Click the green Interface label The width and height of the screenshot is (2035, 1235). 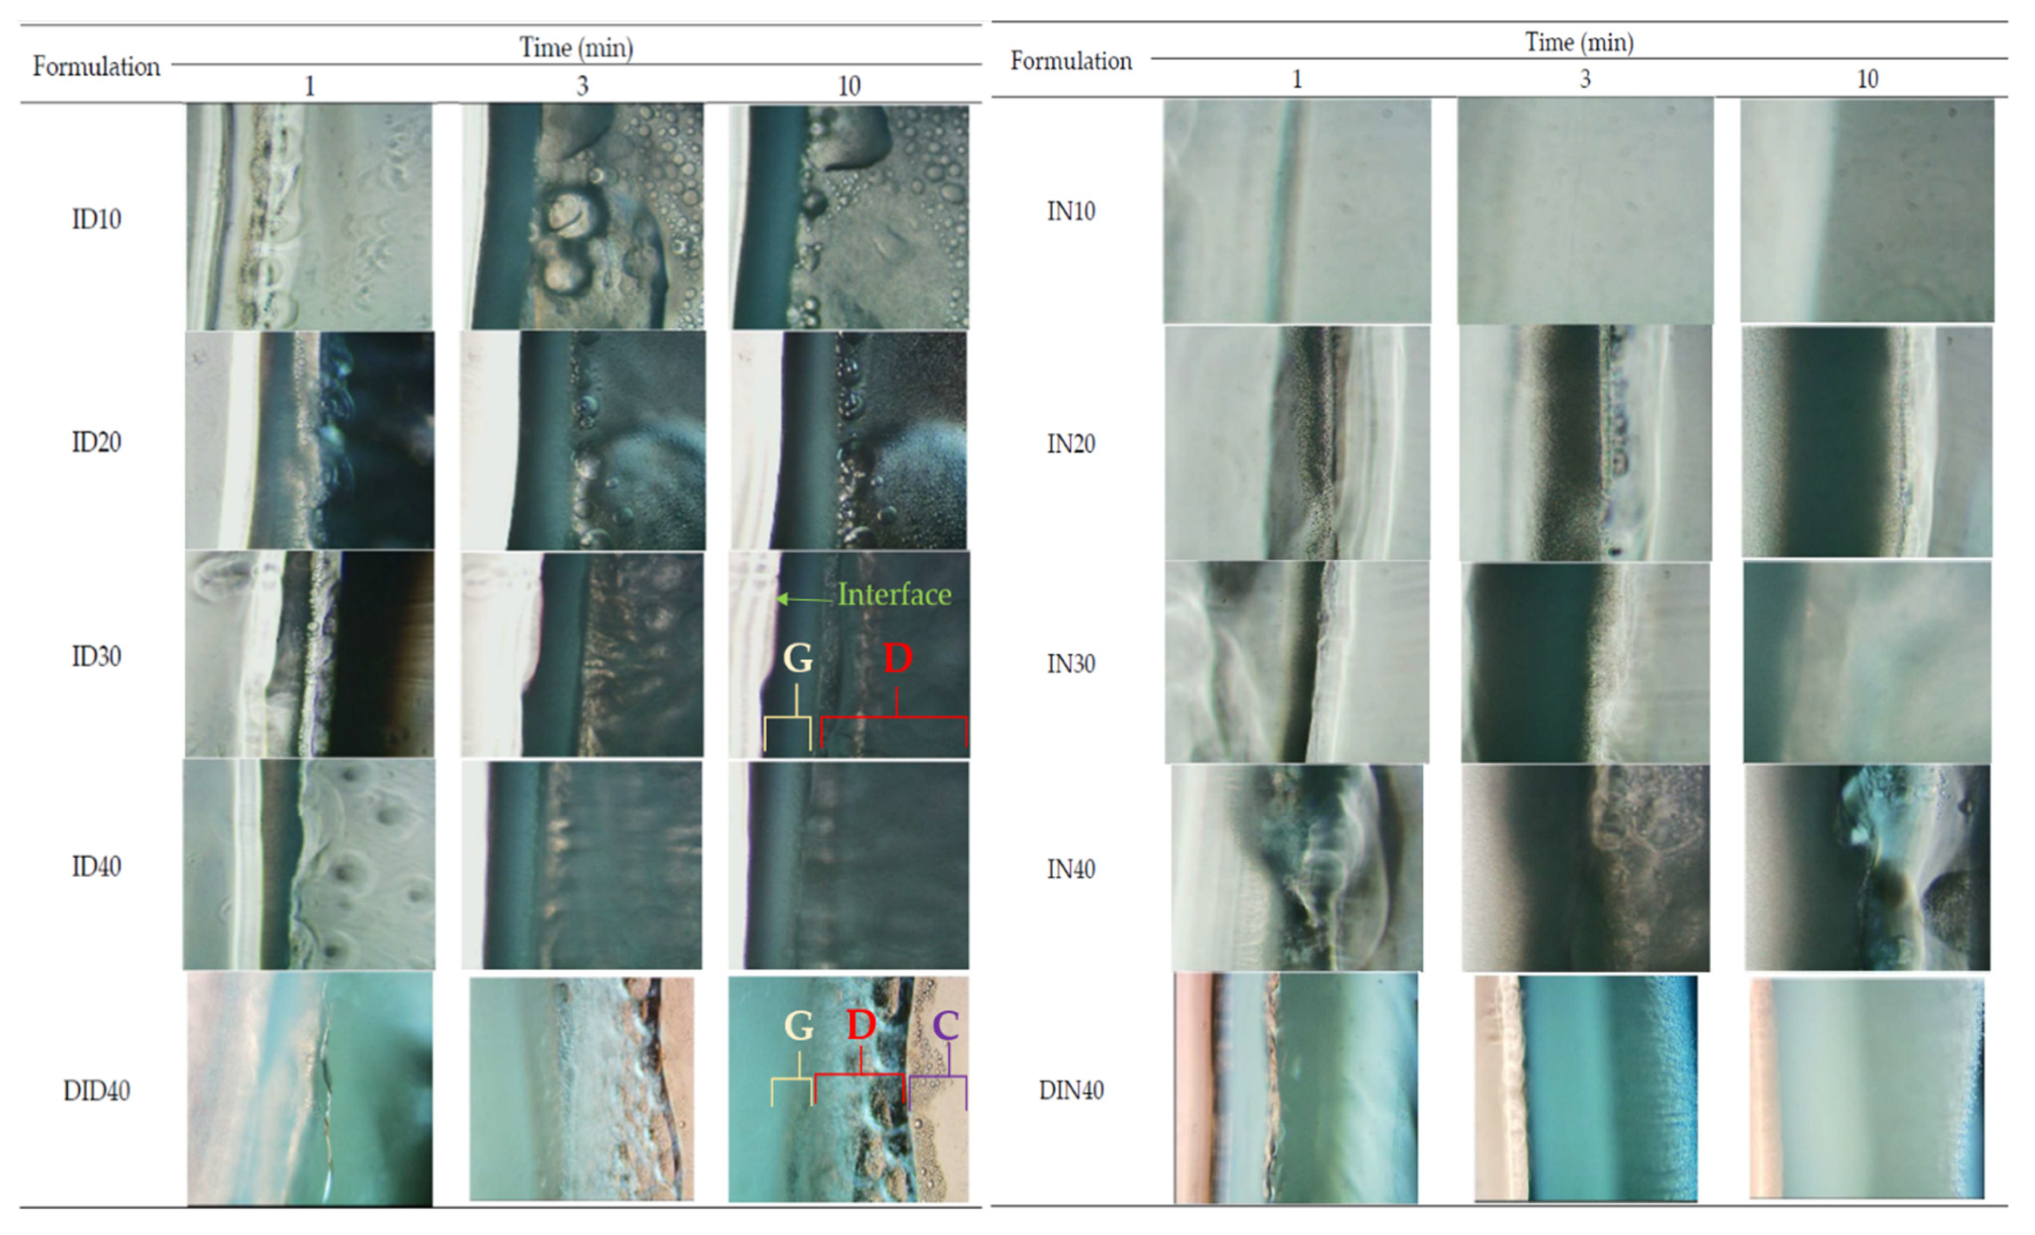coord(894,595)
